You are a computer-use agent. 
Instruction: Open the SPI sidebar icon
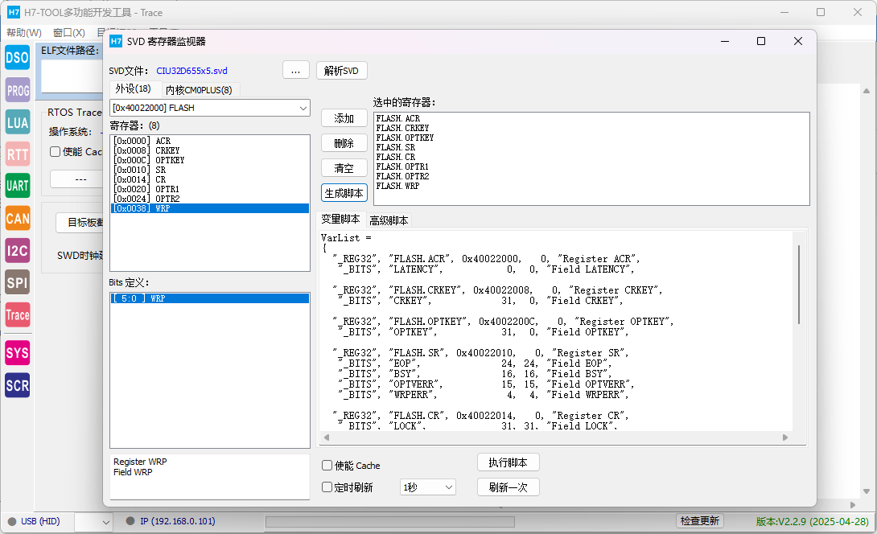pos(18,282)
